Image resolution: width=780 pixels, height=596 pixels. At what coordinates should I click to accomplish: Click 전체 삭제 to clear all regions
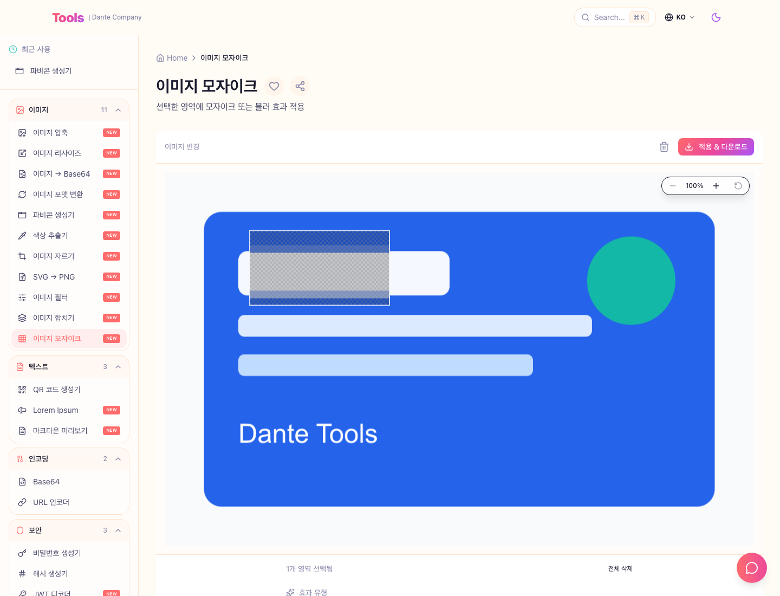(620, 568)
